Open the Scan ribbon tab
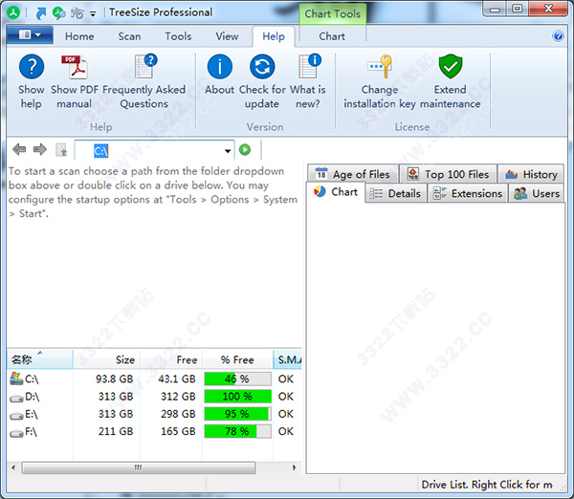Screen dimensions: 574x499 (129, 36)
